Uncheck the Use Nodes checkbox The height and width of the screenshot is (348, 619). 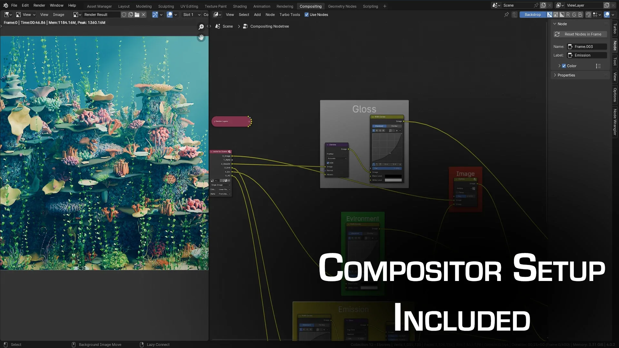tap(307, 15)
